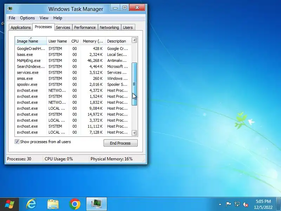Switch to the Users tab
This screenshot has height=211, width=281.
tap(128, 27)
